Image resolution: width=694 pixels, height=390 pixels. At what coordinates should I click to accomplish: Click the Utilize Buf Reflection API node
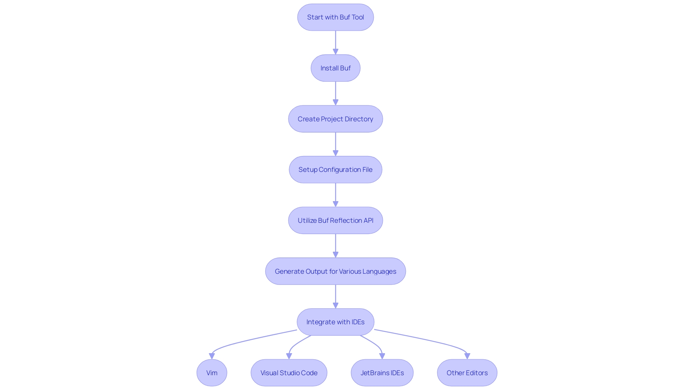[335, 220]
